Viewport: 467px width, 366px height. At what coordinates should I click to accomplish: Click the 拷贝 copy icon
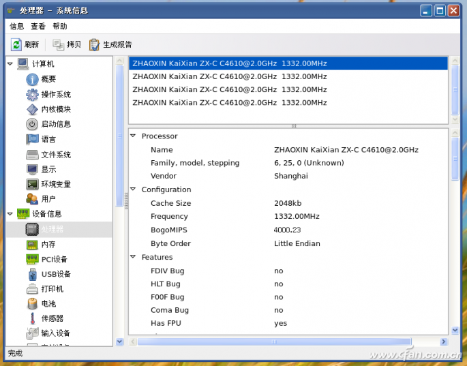(x=58, y=45)
